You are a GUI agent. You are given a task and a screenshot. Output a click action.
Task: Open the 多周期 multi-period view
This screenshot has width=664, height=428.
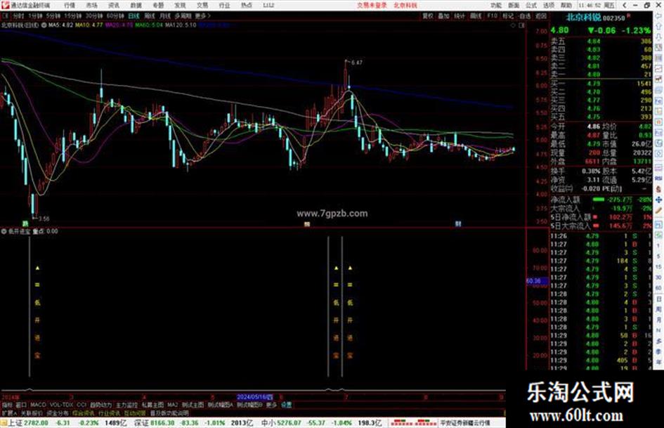click(183, 16)
